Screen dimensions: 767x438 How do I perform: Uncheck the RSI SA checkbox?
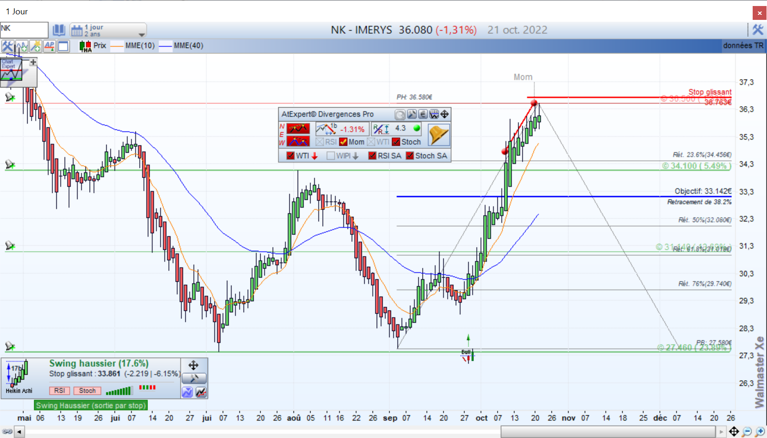[373, 156]
